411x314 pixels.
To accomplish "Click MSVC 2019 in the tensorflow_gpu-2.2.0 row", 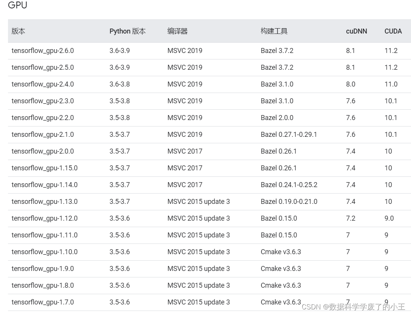I will pos(185,118).
